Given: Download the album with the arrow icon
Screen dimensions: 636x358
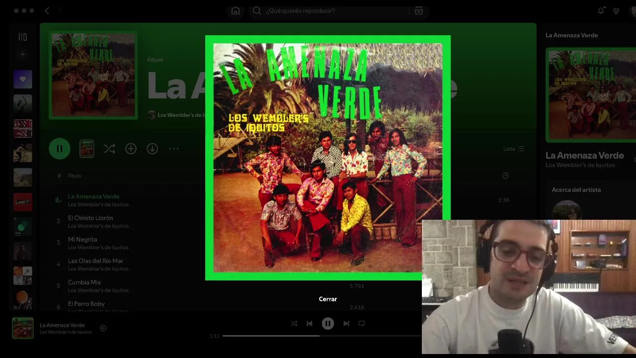Looking at the screenshot, I should pyautogui.click(x=152, y=149).
